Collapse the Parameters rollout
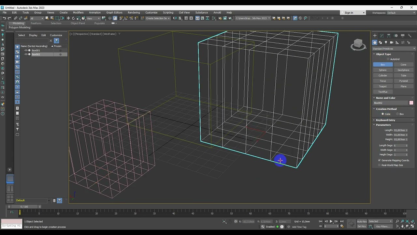The height and width of the screenshot is (235, 417). 383,125
